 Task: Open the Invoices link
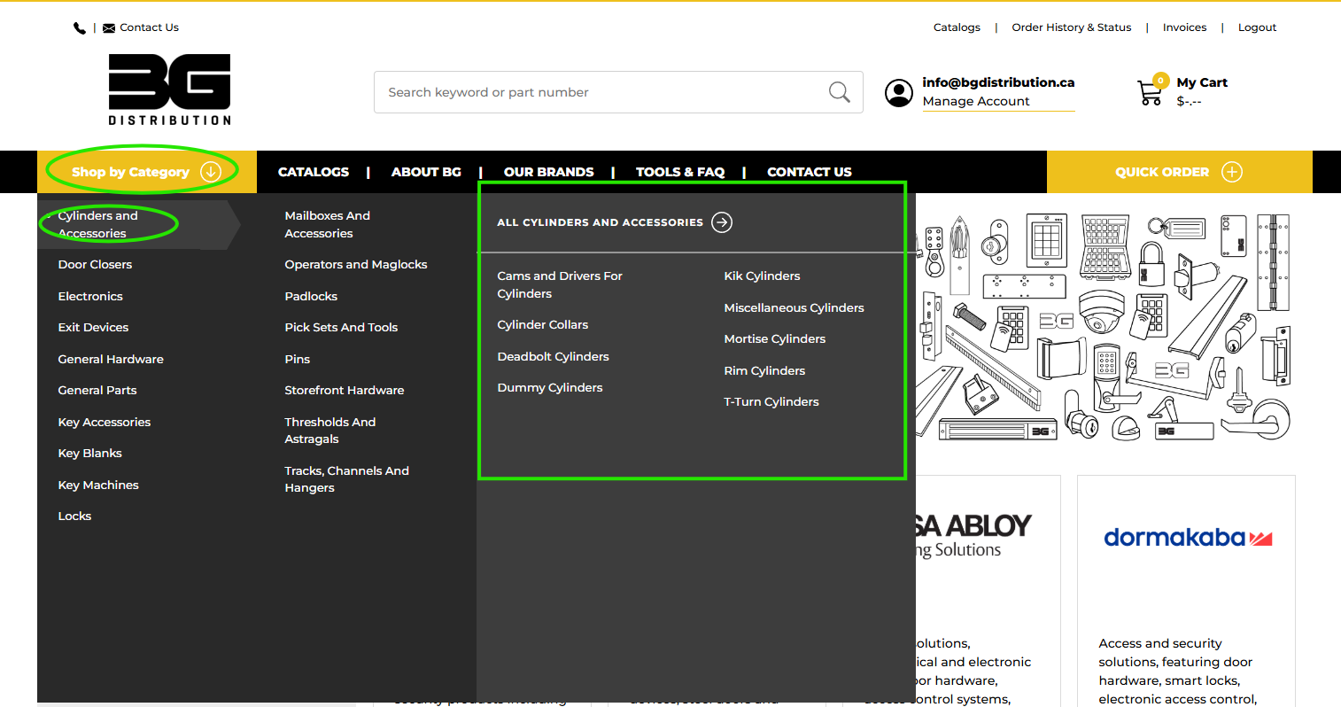coord(1184,27)
